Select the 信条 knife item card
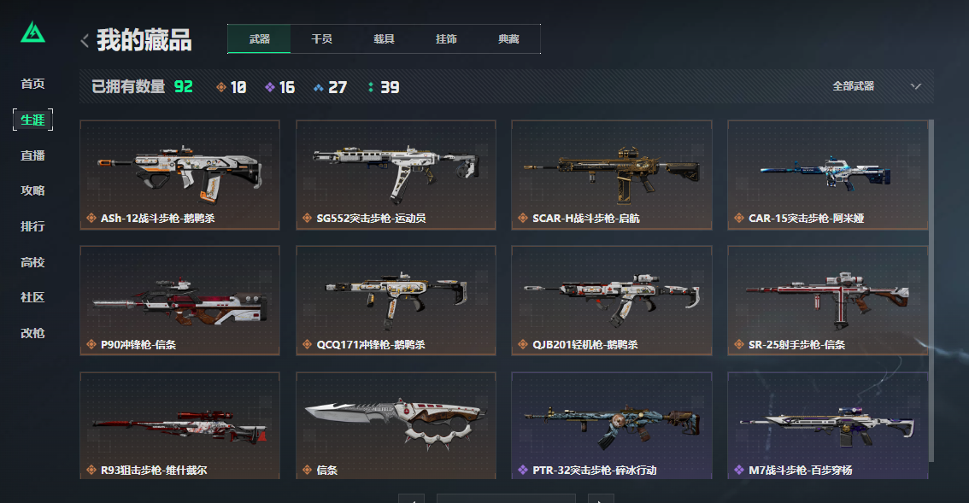 pyautogui.click(x=396, y=425)
